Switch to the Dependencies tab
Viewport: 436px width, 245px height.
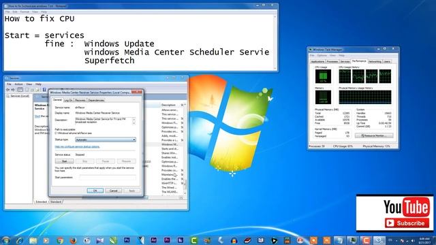(96, 100)
